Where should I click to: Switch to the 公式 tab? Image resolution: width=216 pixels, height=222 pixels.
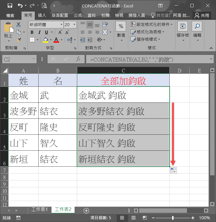78,15
